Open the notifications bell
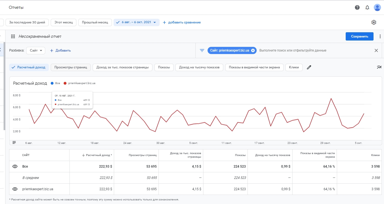This screenshot has height=204, width=384. tap(367, 7)
